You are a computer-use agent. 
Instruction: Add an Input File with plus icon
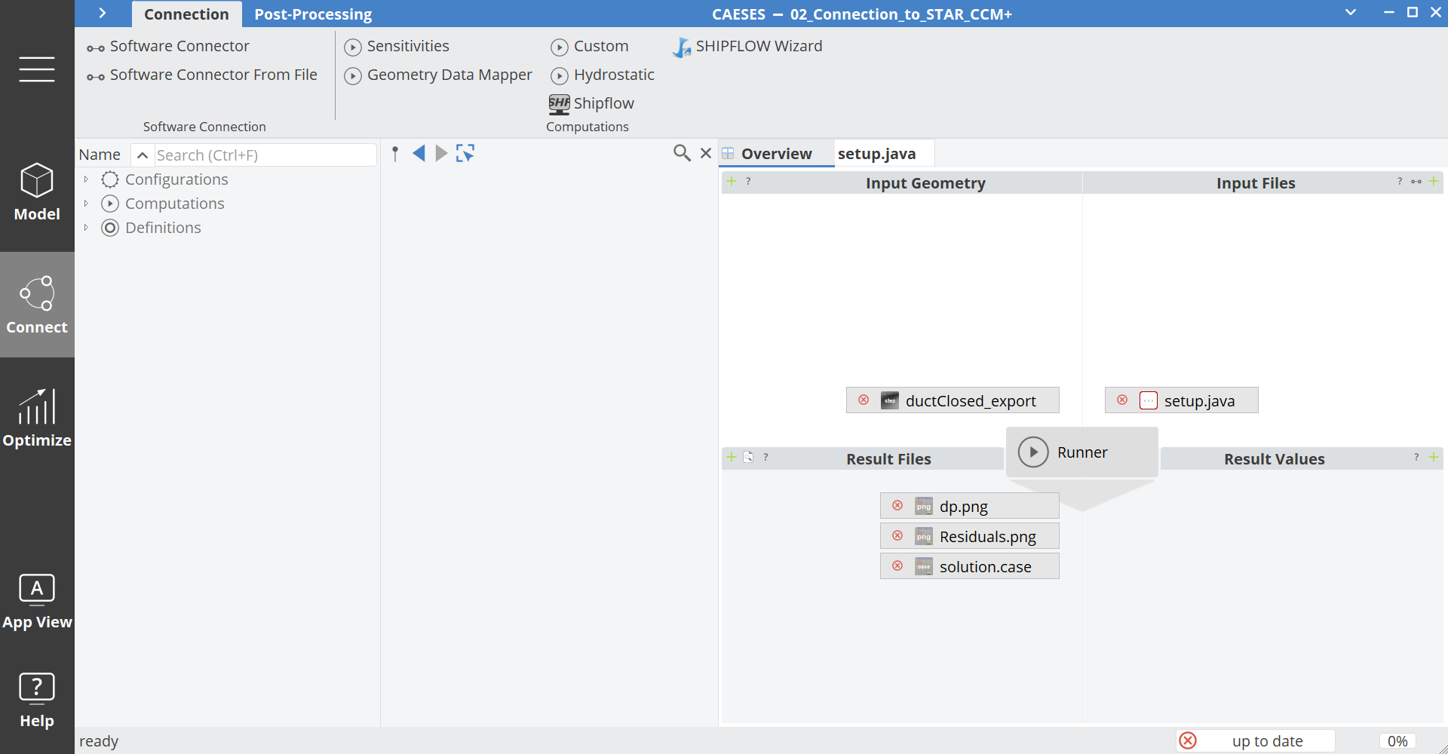[1434, 181]
